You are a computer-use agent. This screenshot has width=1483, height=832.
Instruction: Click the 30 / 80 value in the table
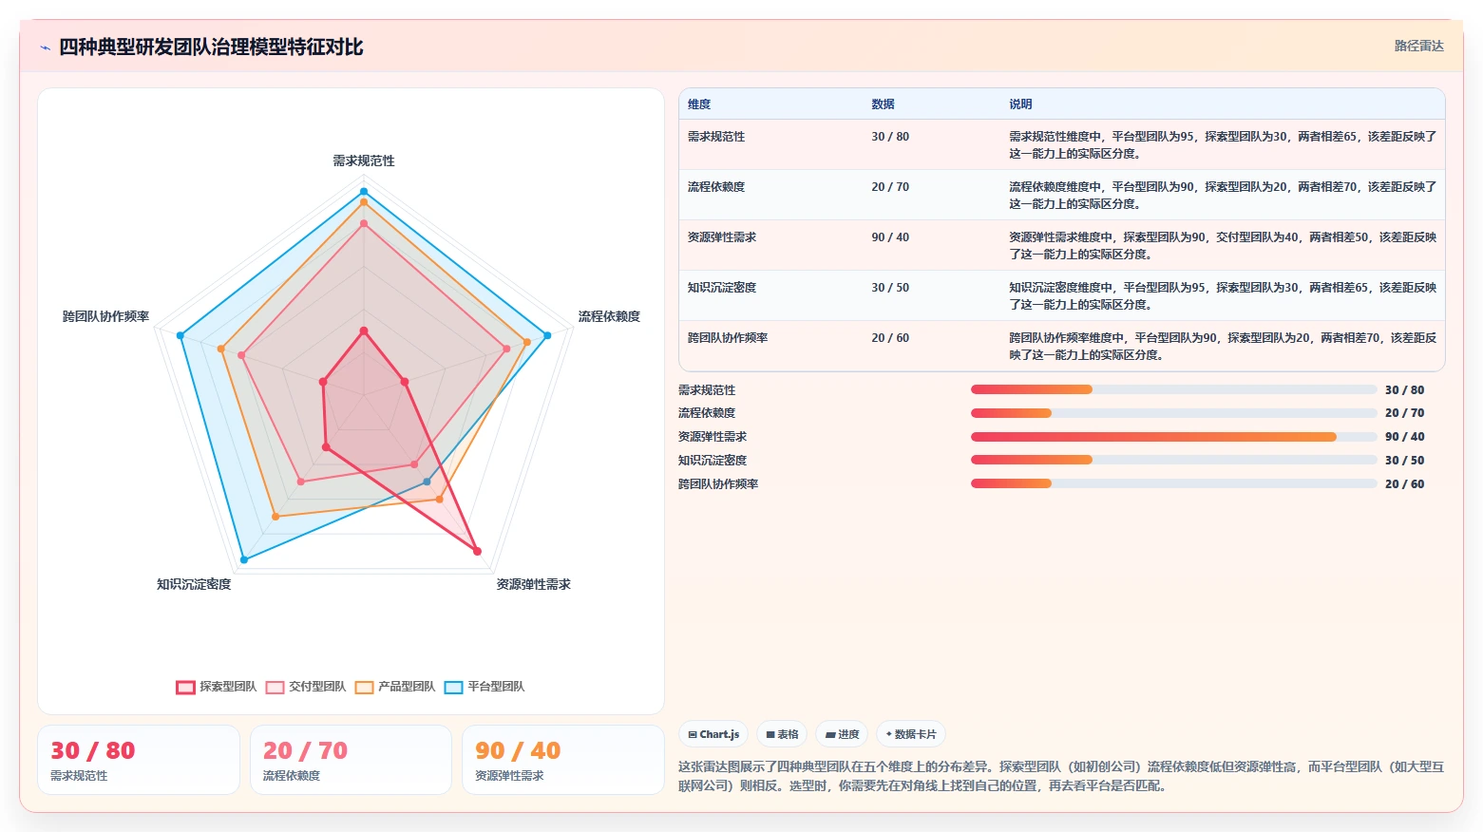pyautogui.click(x=890, y=137)
